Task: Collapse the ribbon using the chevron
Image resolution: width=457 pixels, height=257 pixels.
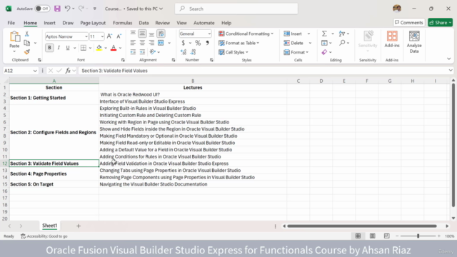Action: [449, 59]
